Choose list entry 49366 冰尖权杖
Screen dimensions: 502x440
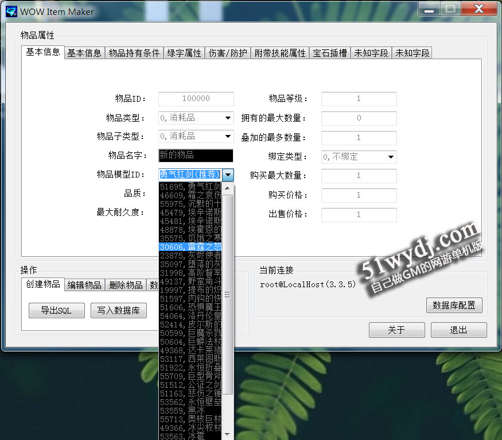pos(190,429)
